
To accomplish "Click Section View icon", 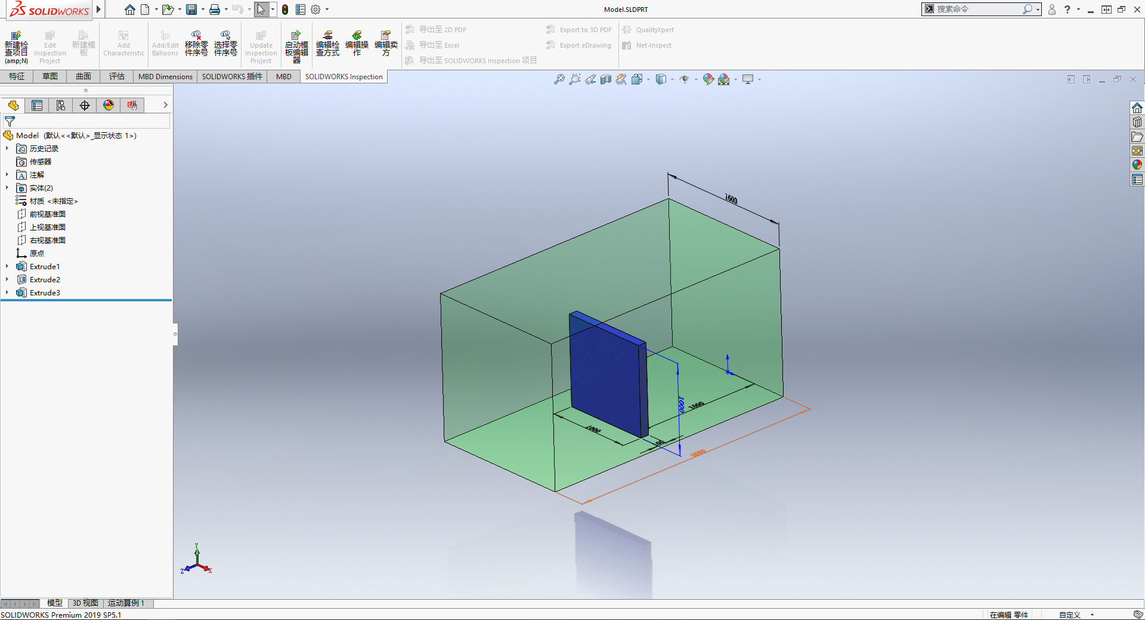I will 606,79.
